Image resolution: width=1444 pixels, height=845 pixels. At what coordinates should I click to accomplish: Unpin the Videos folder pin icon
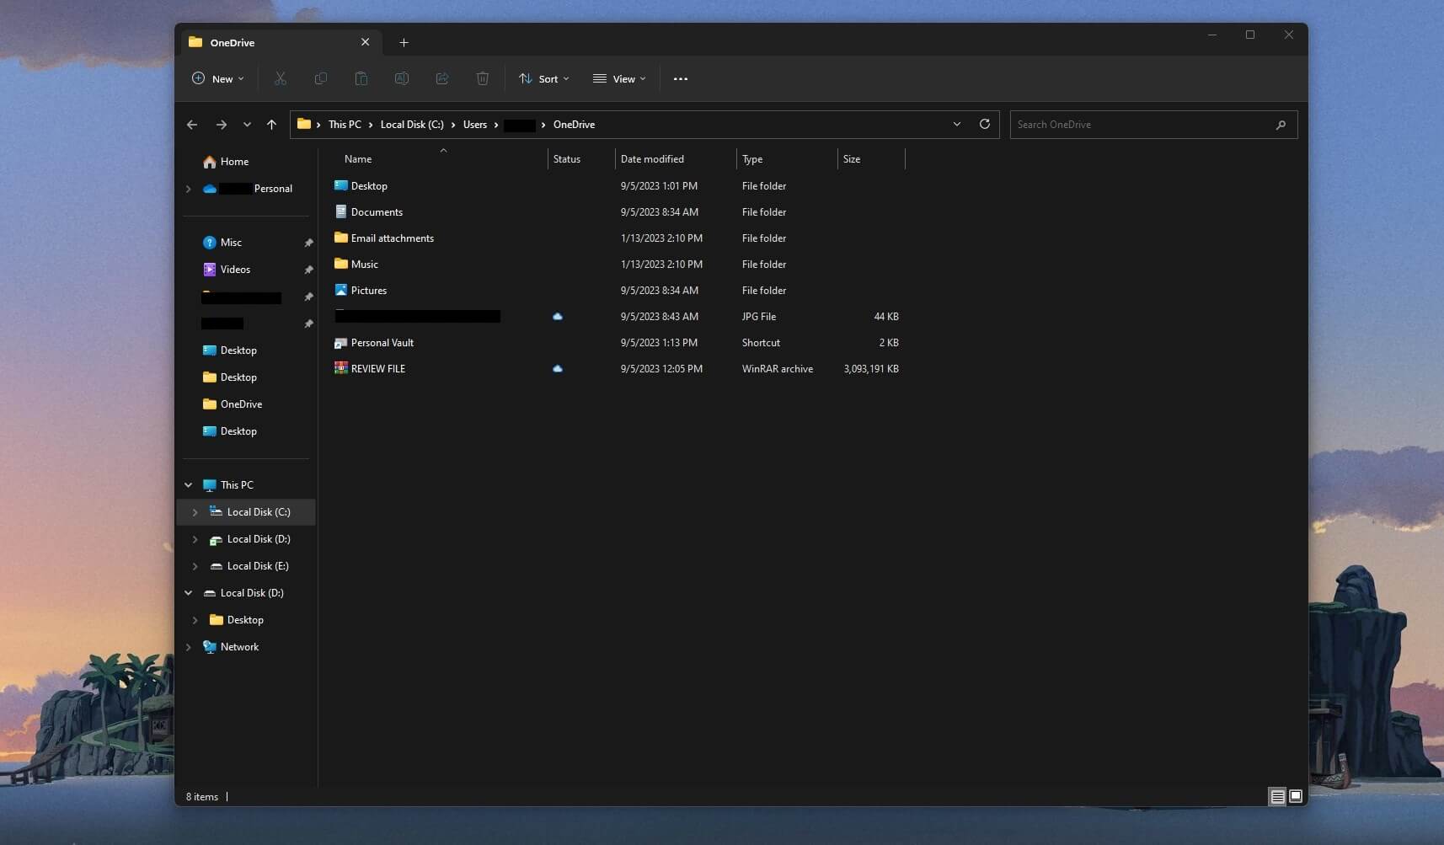[308, 270]
